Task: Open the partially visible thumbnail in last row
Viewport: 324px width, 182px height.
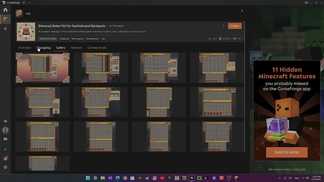Action: click(43, 163)
